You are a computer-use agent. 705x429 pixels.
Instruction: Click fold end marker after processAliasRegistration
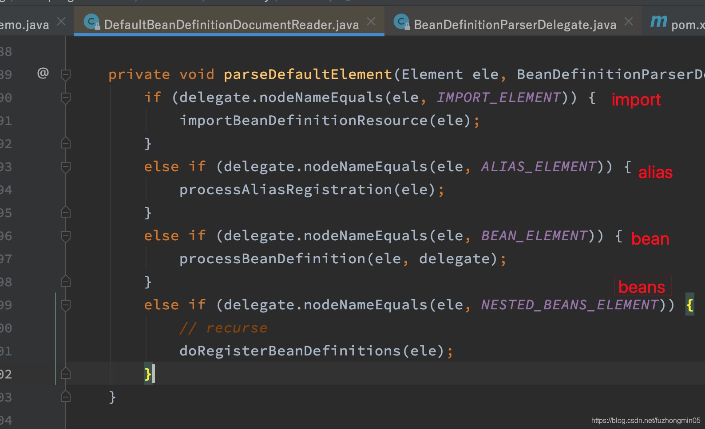66,212
